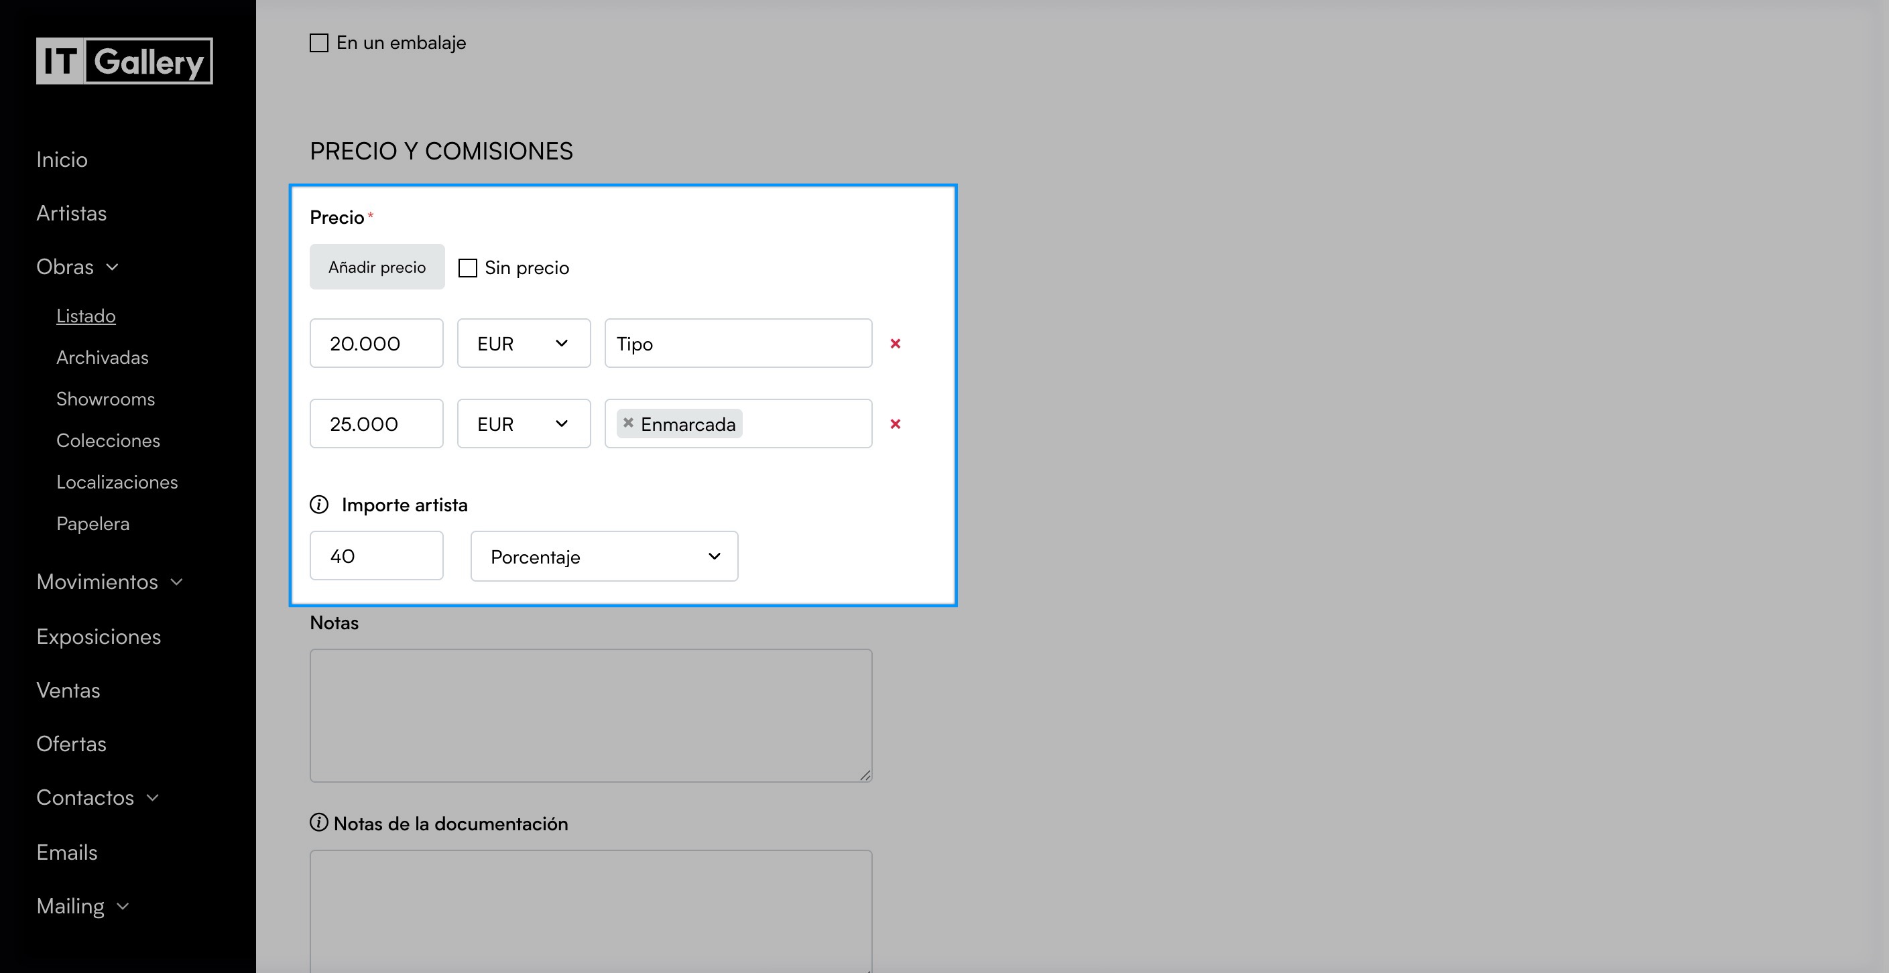The image size is (1889, 973).
Task: Open the Archivadas link under Obras
Action: [103, 358]
